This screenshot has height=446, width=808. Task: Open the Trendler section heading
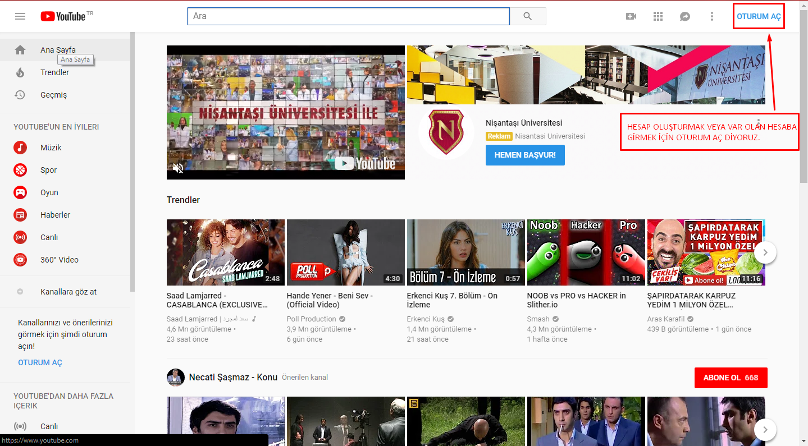coord(183,200)
